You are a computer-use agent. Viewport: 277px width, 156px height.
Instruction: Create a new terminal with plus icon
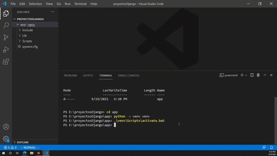tap(242, 75)
